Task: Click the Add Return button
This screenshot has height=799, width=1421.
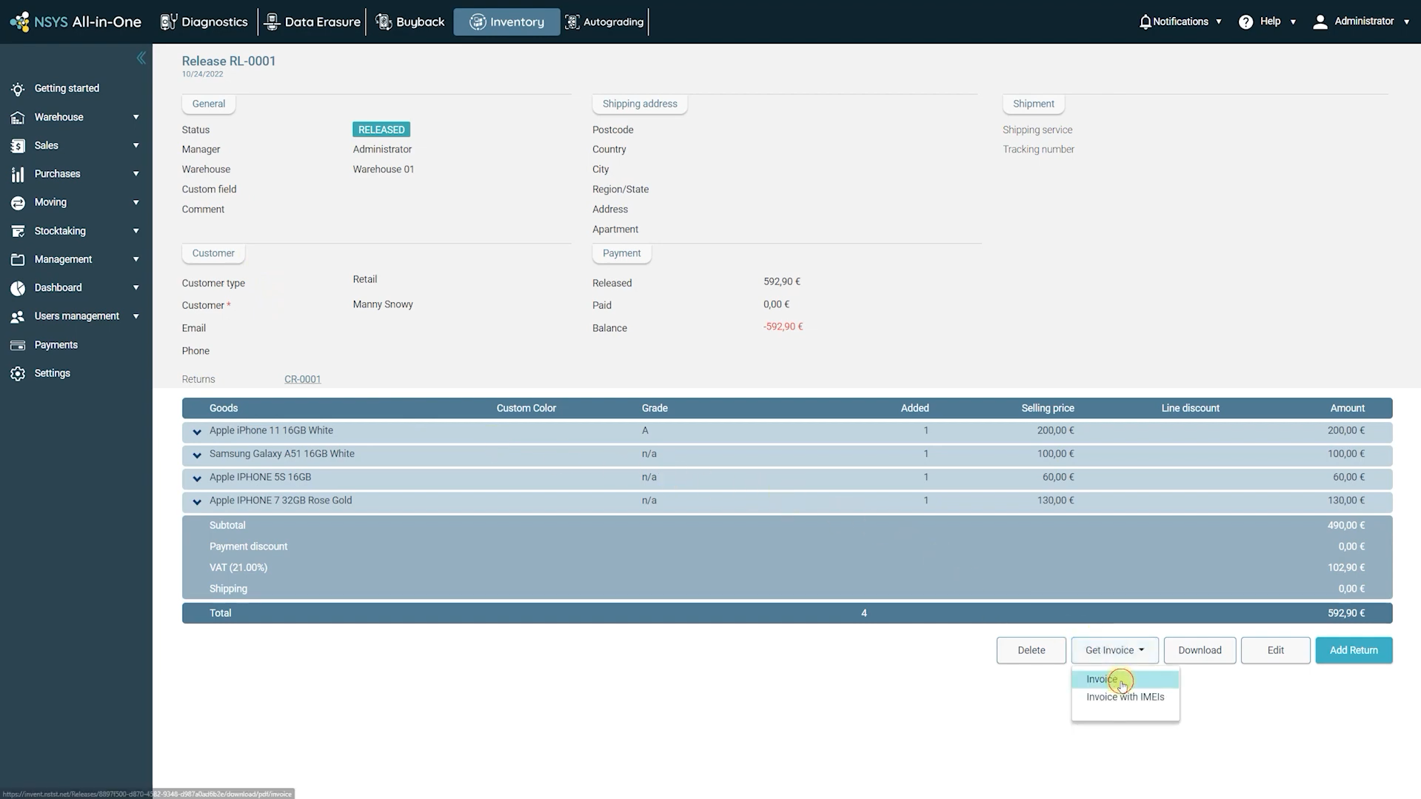Action: [1354, 650]
